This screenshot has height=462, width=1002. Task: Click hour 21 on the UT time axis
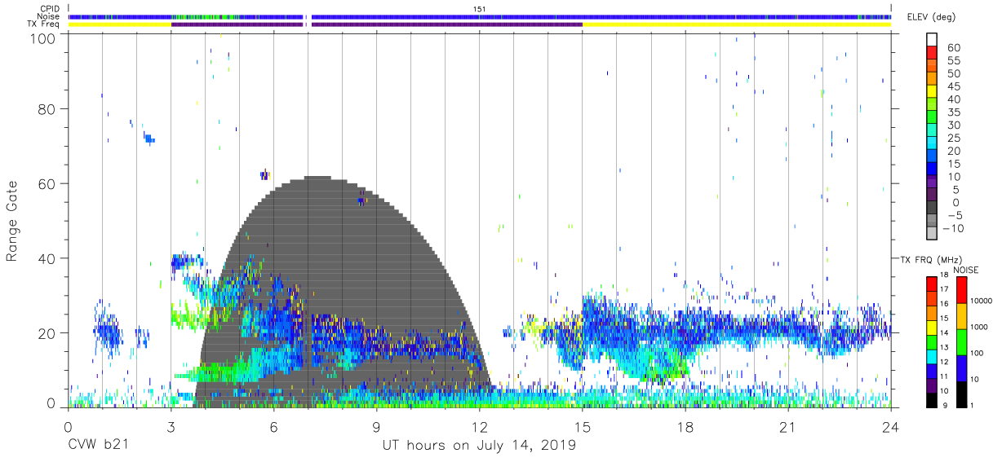pos(788,427)
